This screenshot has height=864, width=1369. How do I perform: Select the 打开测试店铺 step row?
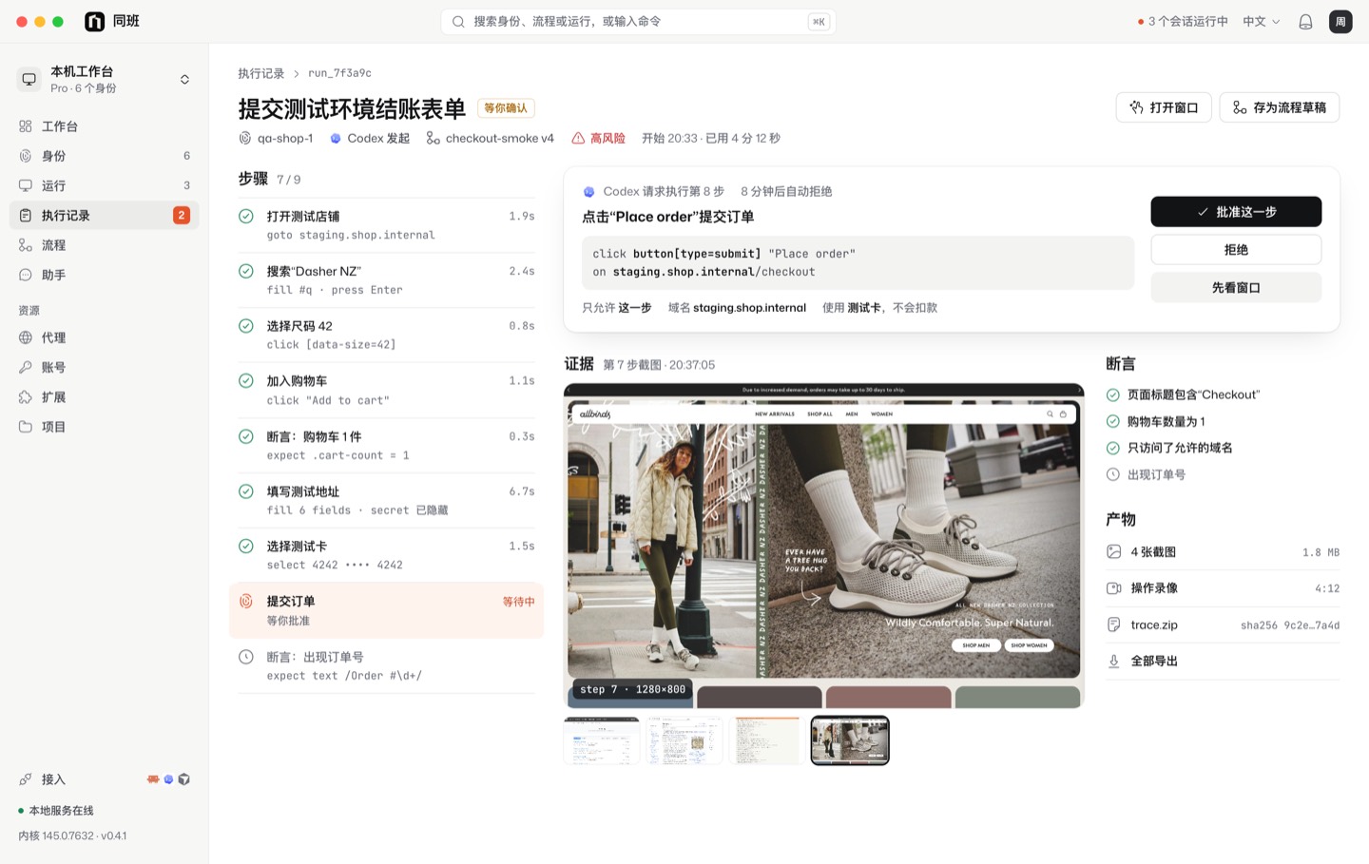pos(387,225)
